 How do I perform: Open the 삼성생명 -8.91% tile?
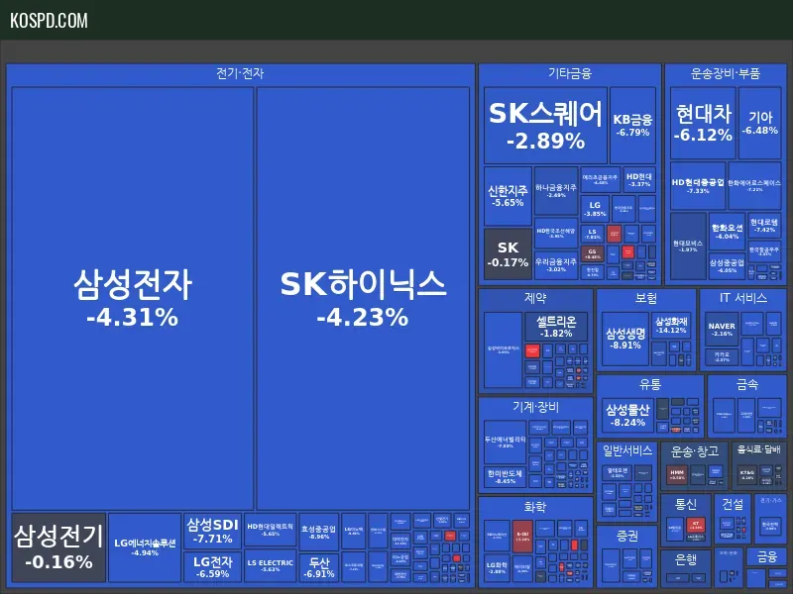point(625,339)
